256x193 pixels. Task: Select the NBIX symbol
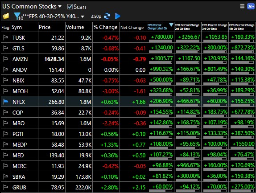18,81
